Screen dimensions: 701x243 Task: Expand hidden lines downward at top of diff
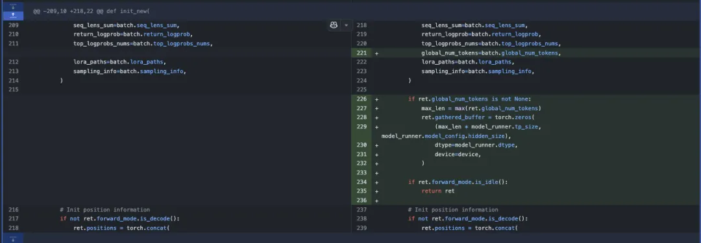13,6
